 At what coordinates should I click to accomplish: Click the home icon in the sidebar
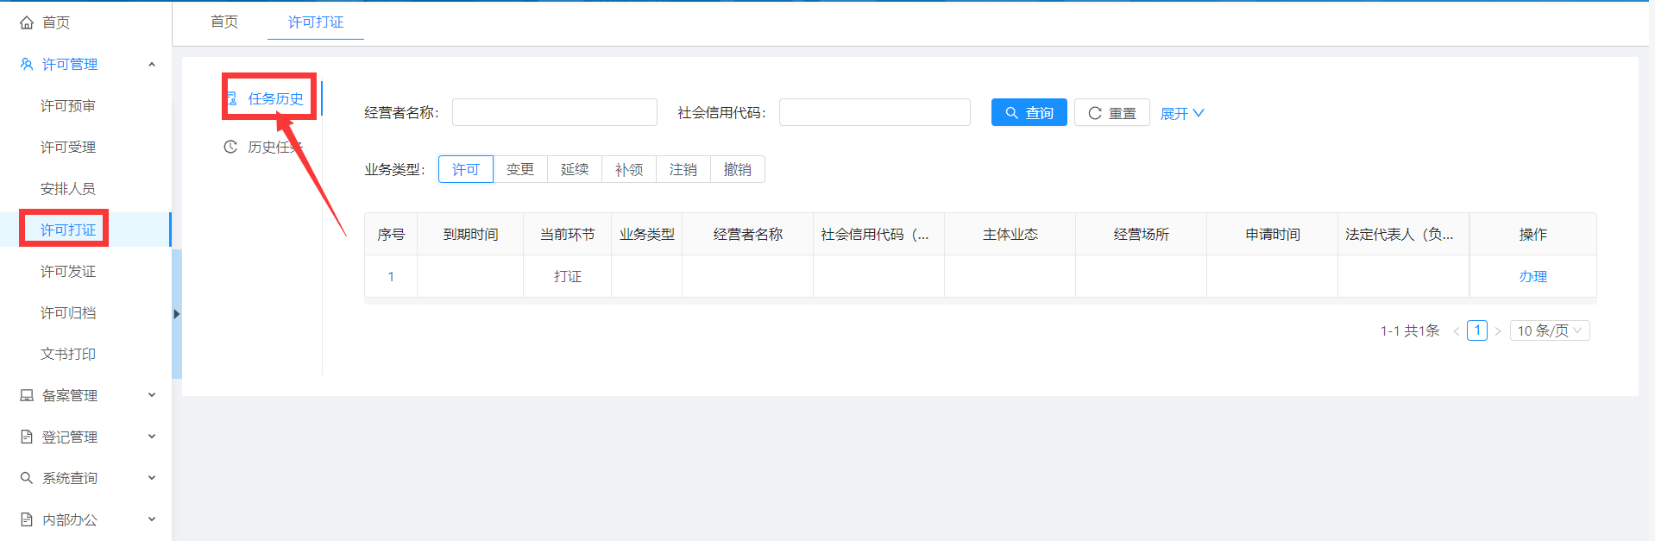[27, 22]
